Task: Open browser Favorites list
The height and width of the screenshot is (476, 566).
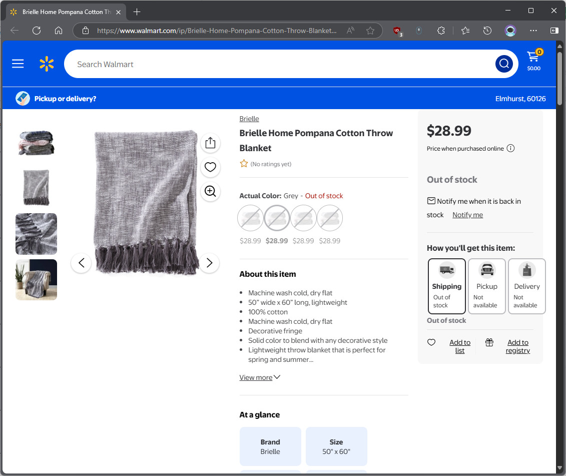Action: click(465, 31)
